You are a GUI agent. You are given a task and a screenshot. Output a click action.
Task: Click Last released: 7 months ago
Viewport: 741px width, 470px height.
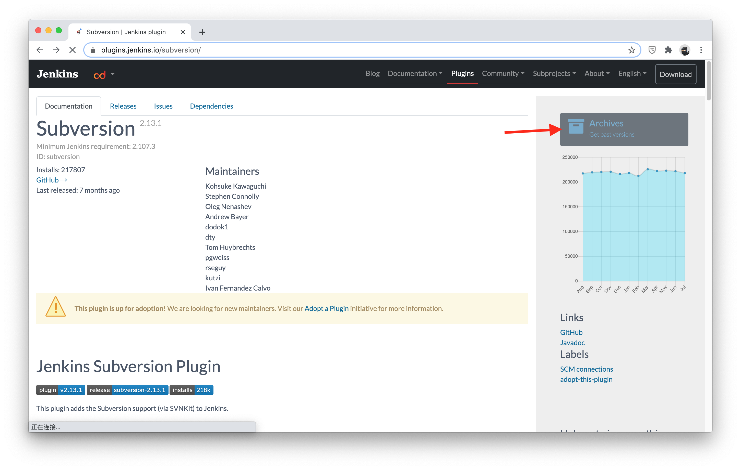click(x=78, y=190)
